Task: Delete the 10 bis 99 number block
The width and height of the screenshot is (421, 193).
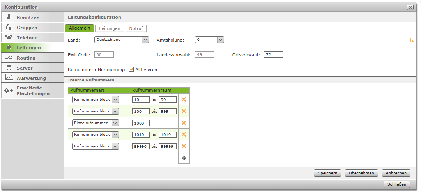Action: [184, 100]
